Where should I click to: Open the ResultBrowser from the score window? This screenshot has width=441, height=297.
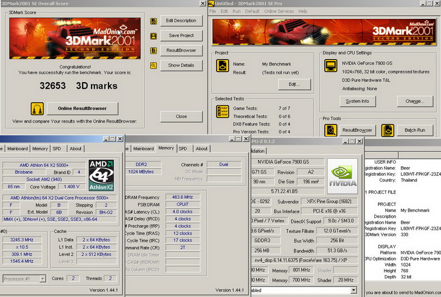[181, 50]
